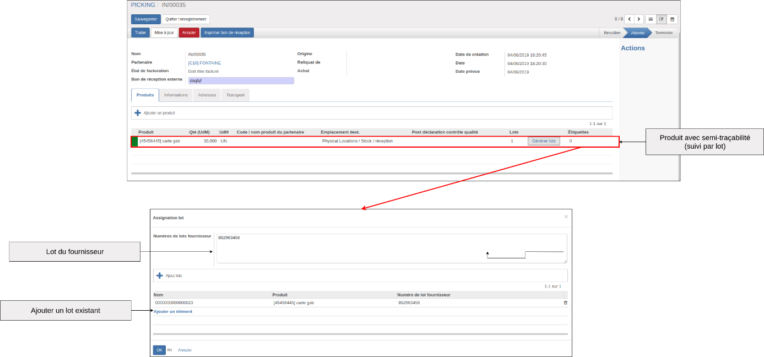Screen dimensions: 764x357
Task: Click the PICKING breadcrumb link
Action: point(143,5)
